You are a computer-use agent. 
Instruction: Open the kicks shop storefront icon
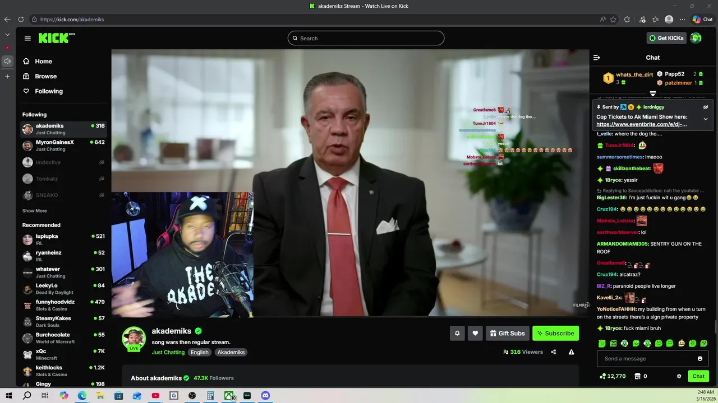pos(637,376)
